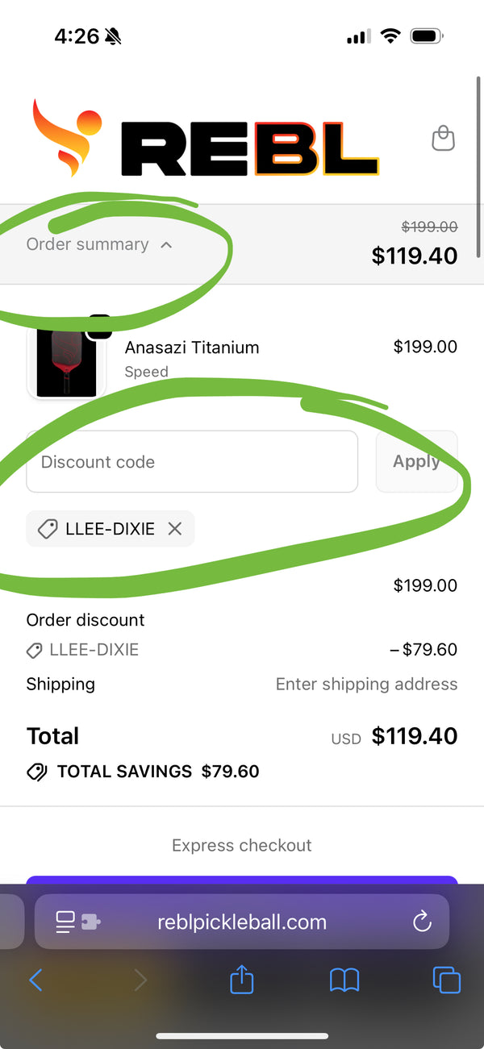Click the Discount code input field

coord(192,461)
